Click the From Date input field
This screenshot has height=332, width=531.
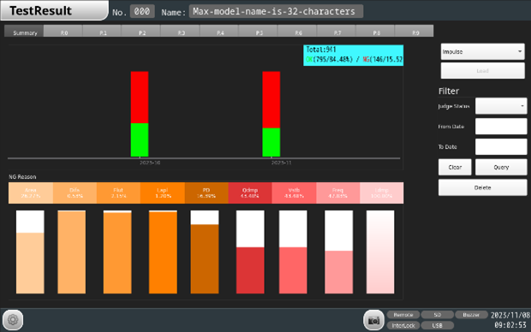(501, 127)
